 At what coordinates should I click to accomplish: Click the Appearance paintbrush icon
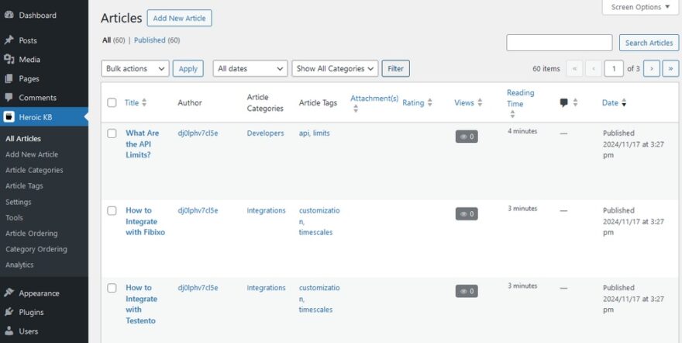pos(9,293)
